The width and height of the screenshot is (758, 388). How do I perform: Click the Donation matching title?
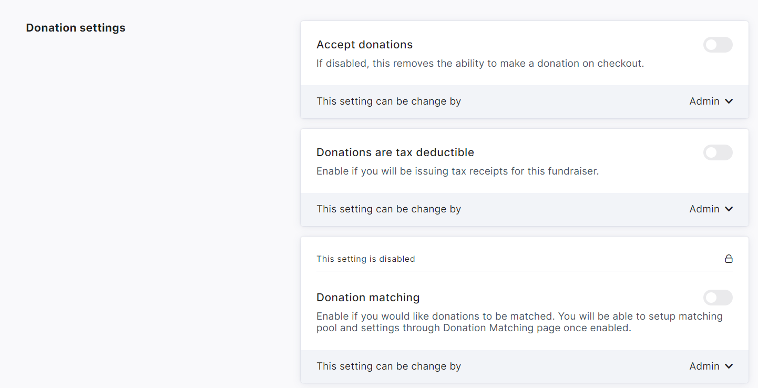tap(368, 298)
